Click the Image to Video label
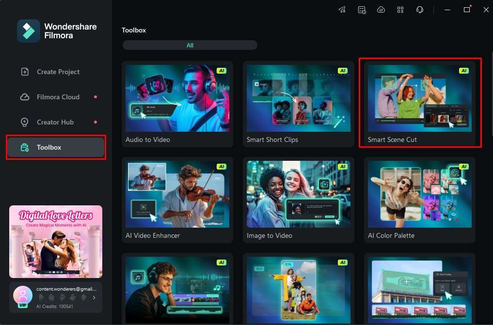 click(x=270, y=235)
